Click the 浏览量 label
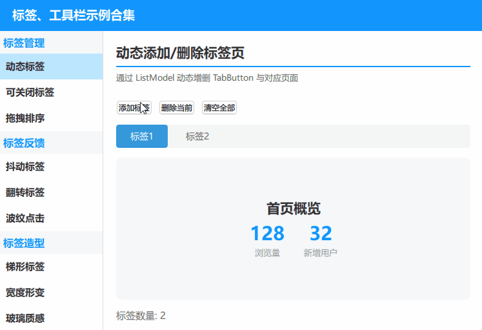 tap(267, 253)
